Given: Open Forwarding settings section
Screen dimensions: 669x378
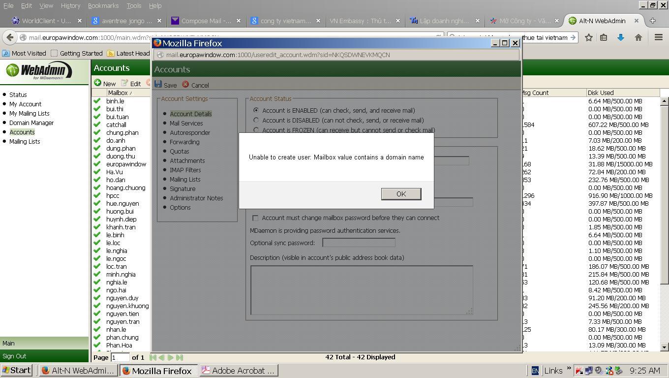Looking at the screenshot, I should (184, 142).
